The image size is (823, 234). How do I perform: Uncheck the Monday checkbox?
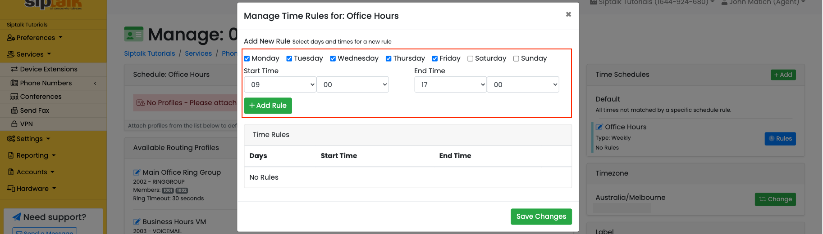(247, 59)
